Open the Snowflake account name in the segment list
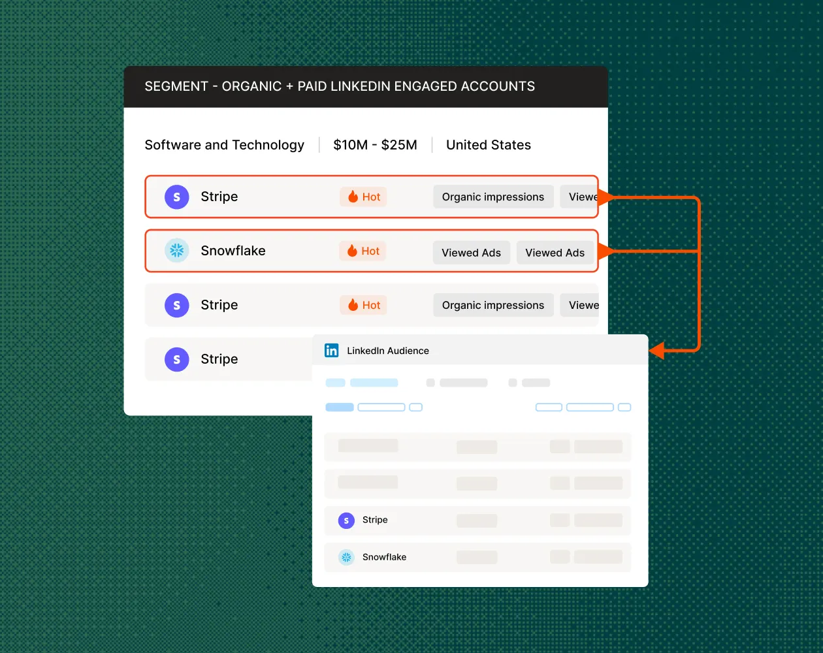The image size is (823, 653). click(233, 251)
